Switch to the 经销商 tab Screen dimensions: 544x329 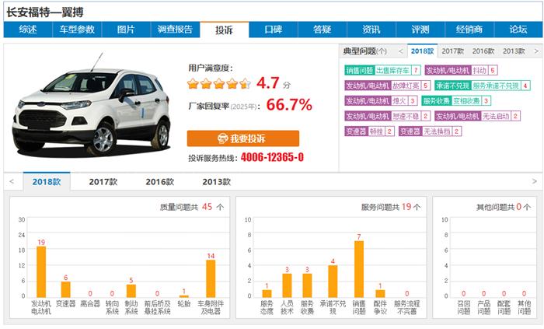(469, 30)
